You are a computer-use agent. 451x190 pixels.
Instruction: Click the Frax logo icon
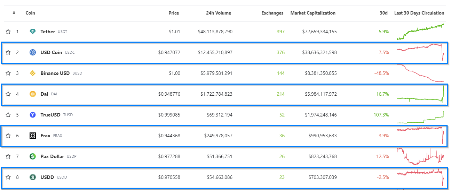(x=33, y=136)
